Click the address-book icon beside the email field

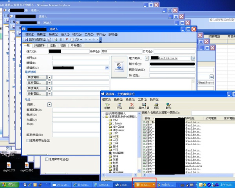(193, 58)
